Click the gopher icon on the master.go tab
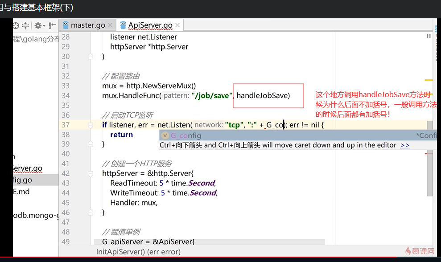 [x=66, y=25]
